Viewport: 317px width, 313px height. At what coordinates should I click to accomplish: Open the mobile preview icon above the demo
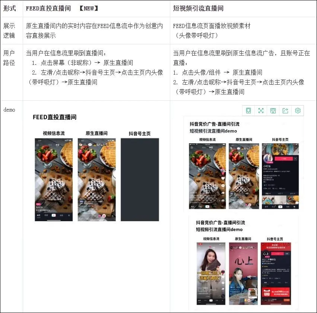[249, 110]
